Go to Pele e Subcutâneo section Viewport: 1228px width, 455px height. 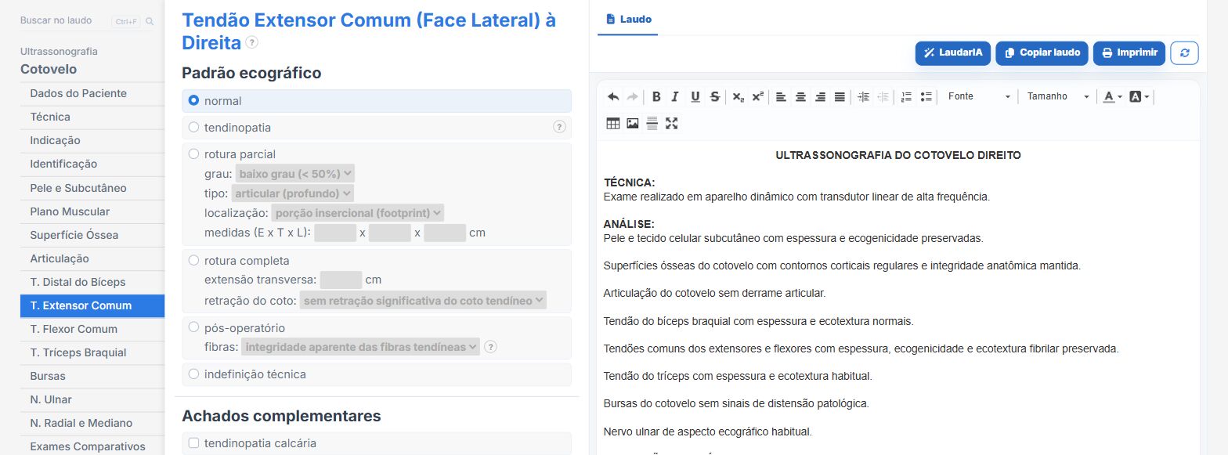(92, 188)
